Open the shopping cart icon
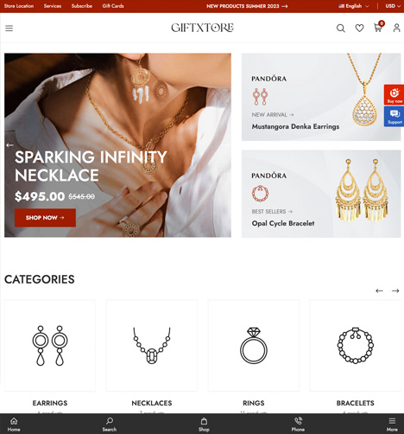The height and width of the screenshot is (434, 404). coord(378,28)
